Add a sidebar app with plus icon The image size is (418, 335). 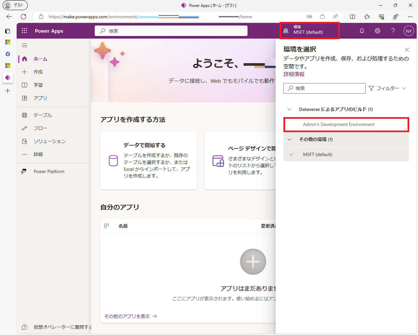coord(8,91)
